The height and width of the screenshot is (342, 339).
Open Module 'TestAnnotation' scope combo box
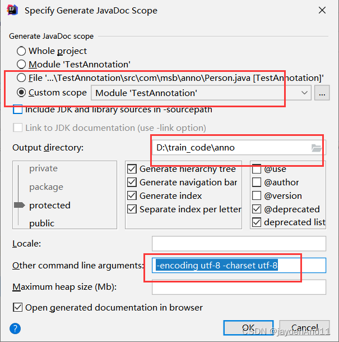[x=201, y=93]
